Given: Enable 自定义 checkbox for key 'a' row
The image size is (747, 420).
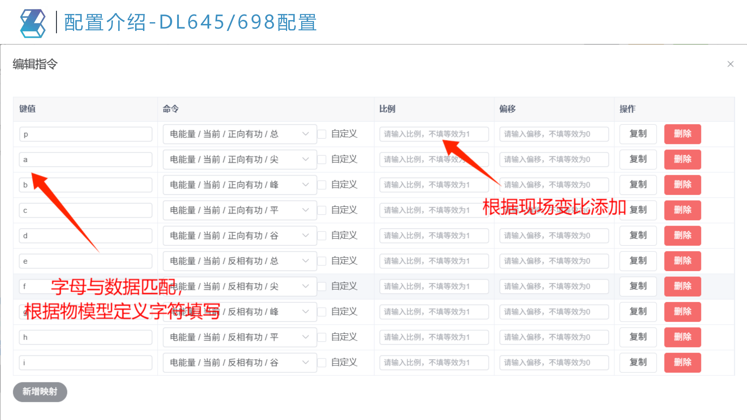Looking at the screenshot, I should pos(322,159).
